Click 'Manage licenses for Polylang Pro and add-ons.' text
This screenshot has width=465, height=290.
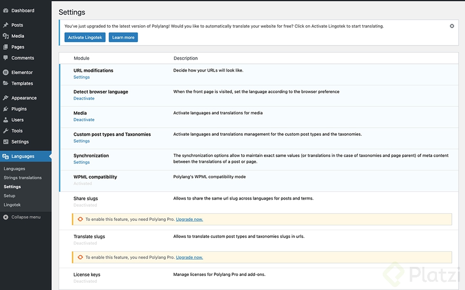click(219, 275)
